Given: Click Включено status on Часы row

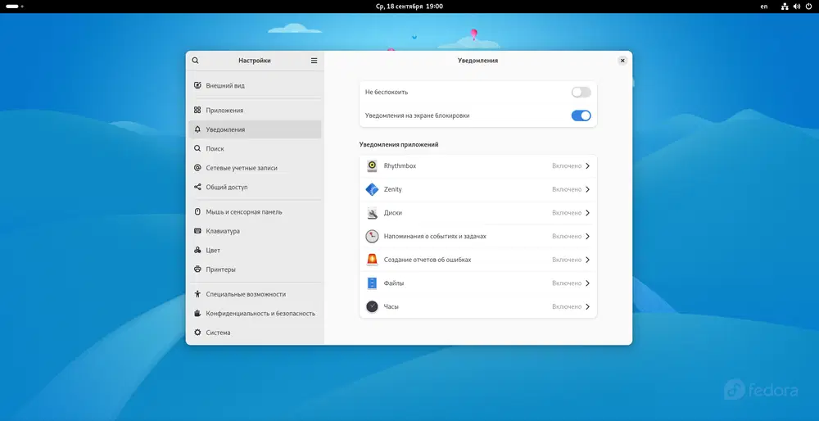Looking at the screenshot, I should [567, 306].
